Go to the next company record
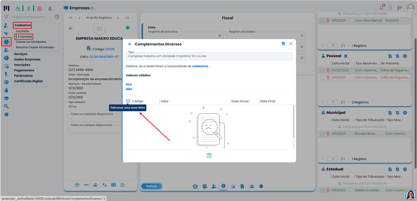417x201 pixels. (118, 18)
